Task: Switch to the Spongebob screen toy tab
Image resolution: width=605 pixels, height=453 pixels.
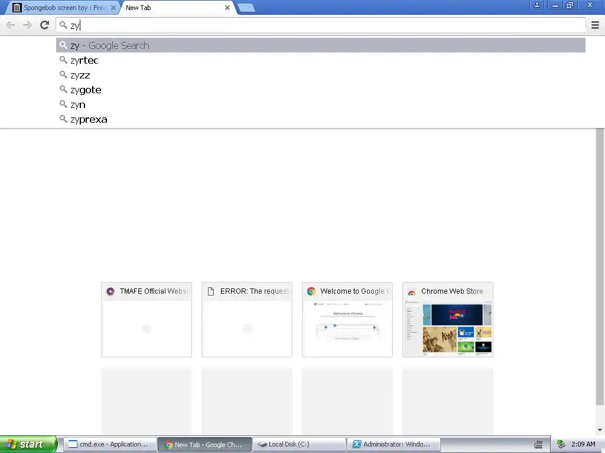Action: (64, 8)
